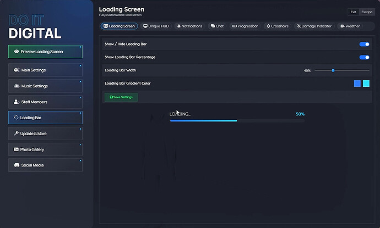Image resolution: width=380 pixels, height=228 pixels.
Task: Switch to the Unique HUD tab
Action: click(x=156, y=26)
